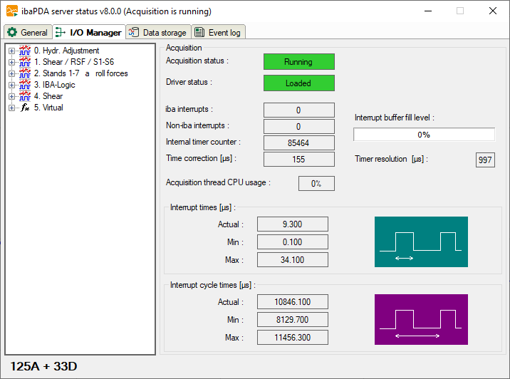Image resolution: width=510 pixels, height=379 pixels.
Task: Click the purple interrupt cycle waveform image
Action: [421, 319]
